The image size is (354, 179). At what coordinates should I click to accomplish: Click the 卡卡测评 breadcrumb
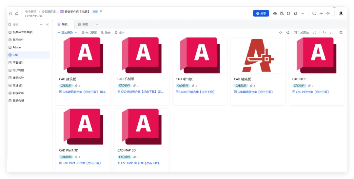(x=31, y=12)
